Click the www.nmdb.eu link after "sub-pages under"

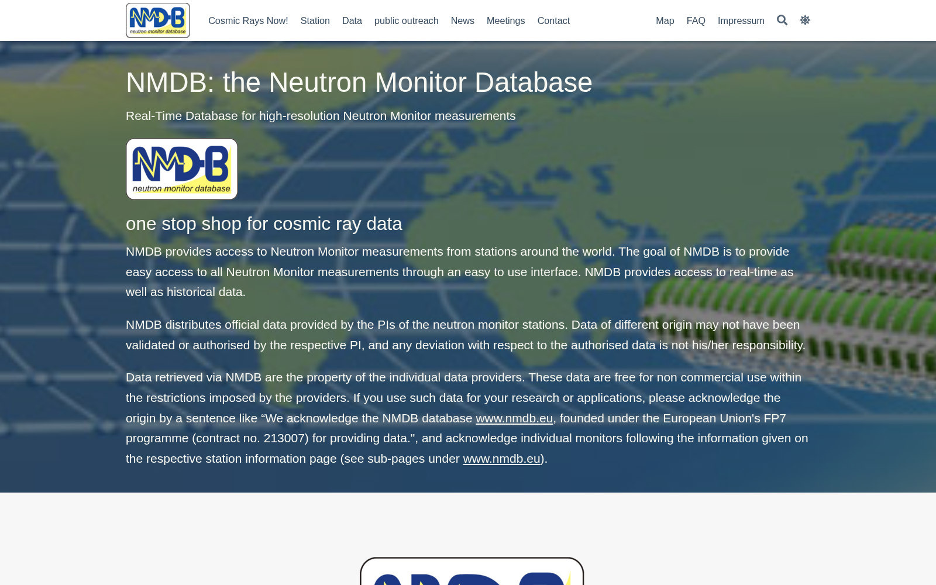coord(501,459)
